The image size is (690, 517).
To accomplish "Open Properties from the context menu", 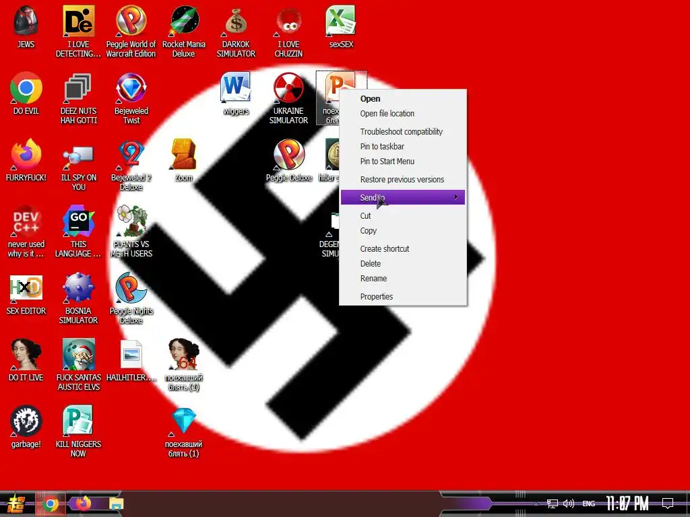I will pos(403,297).
